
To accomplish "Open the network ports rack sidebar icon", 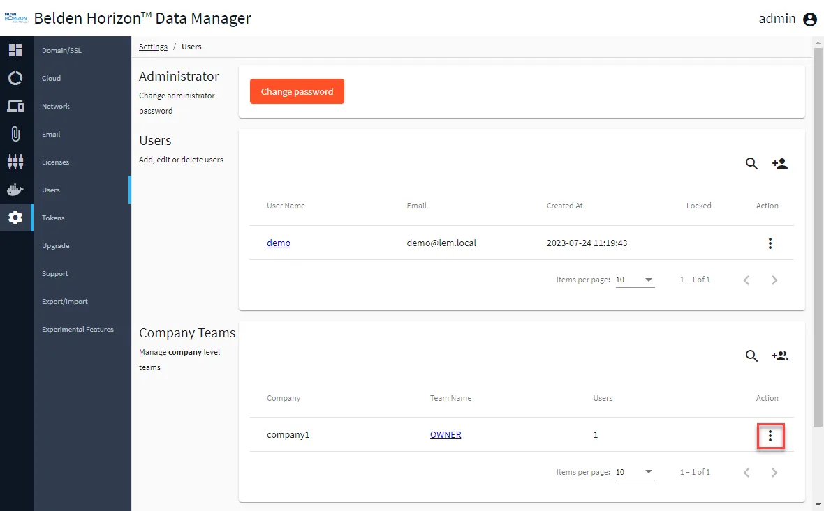I will coord(15,162).
